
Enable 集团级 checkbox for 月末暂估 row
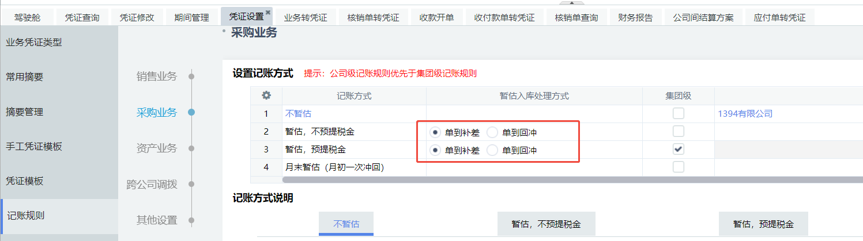point(679,167)
